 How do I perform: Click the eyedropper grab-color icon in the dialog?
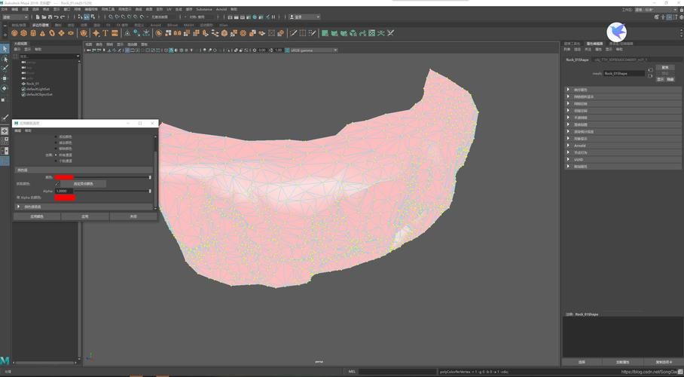(x=57, y=184)
